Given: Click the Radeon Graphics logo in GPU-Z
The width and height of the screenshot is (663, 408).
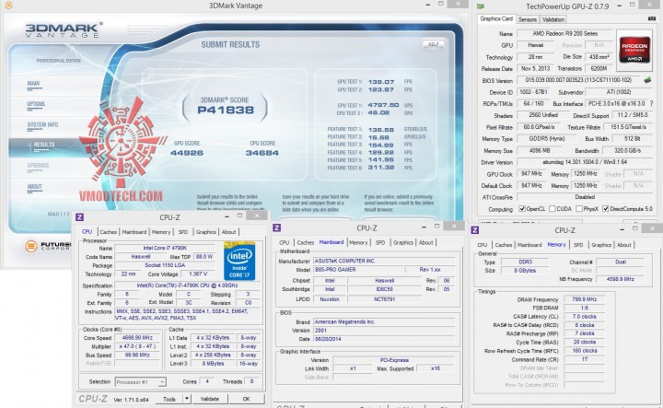Looking at the screenshot, I should [634, 50].
